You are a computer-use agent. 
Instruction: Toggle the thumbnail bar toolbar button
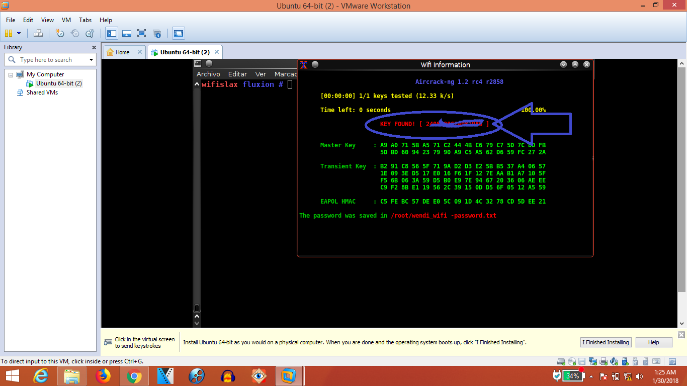[127, 33]
